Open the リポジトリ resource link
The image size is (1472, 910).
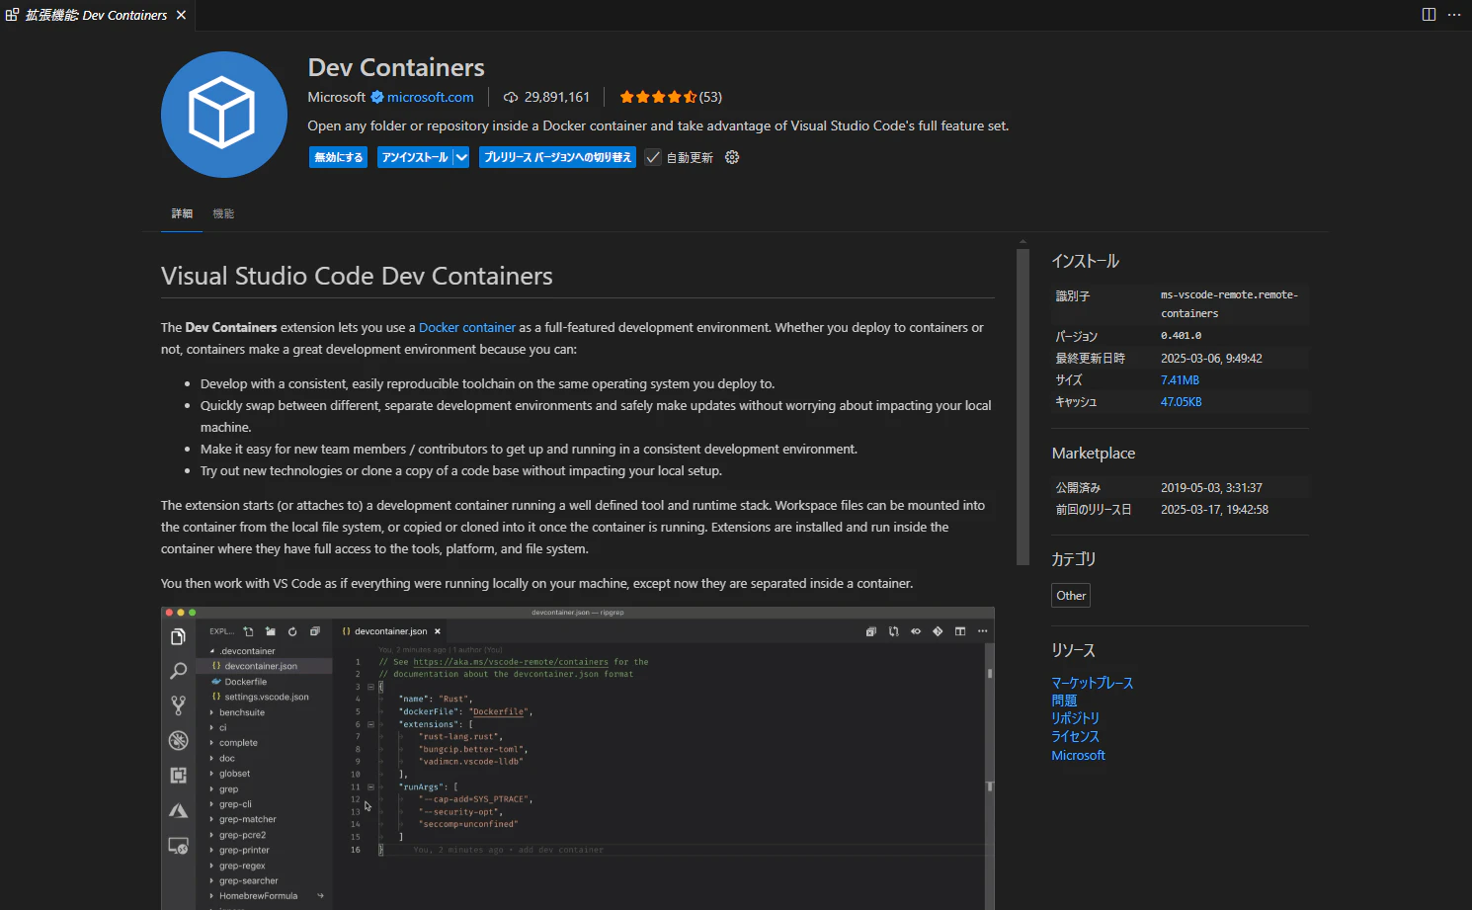(1076, 718)
